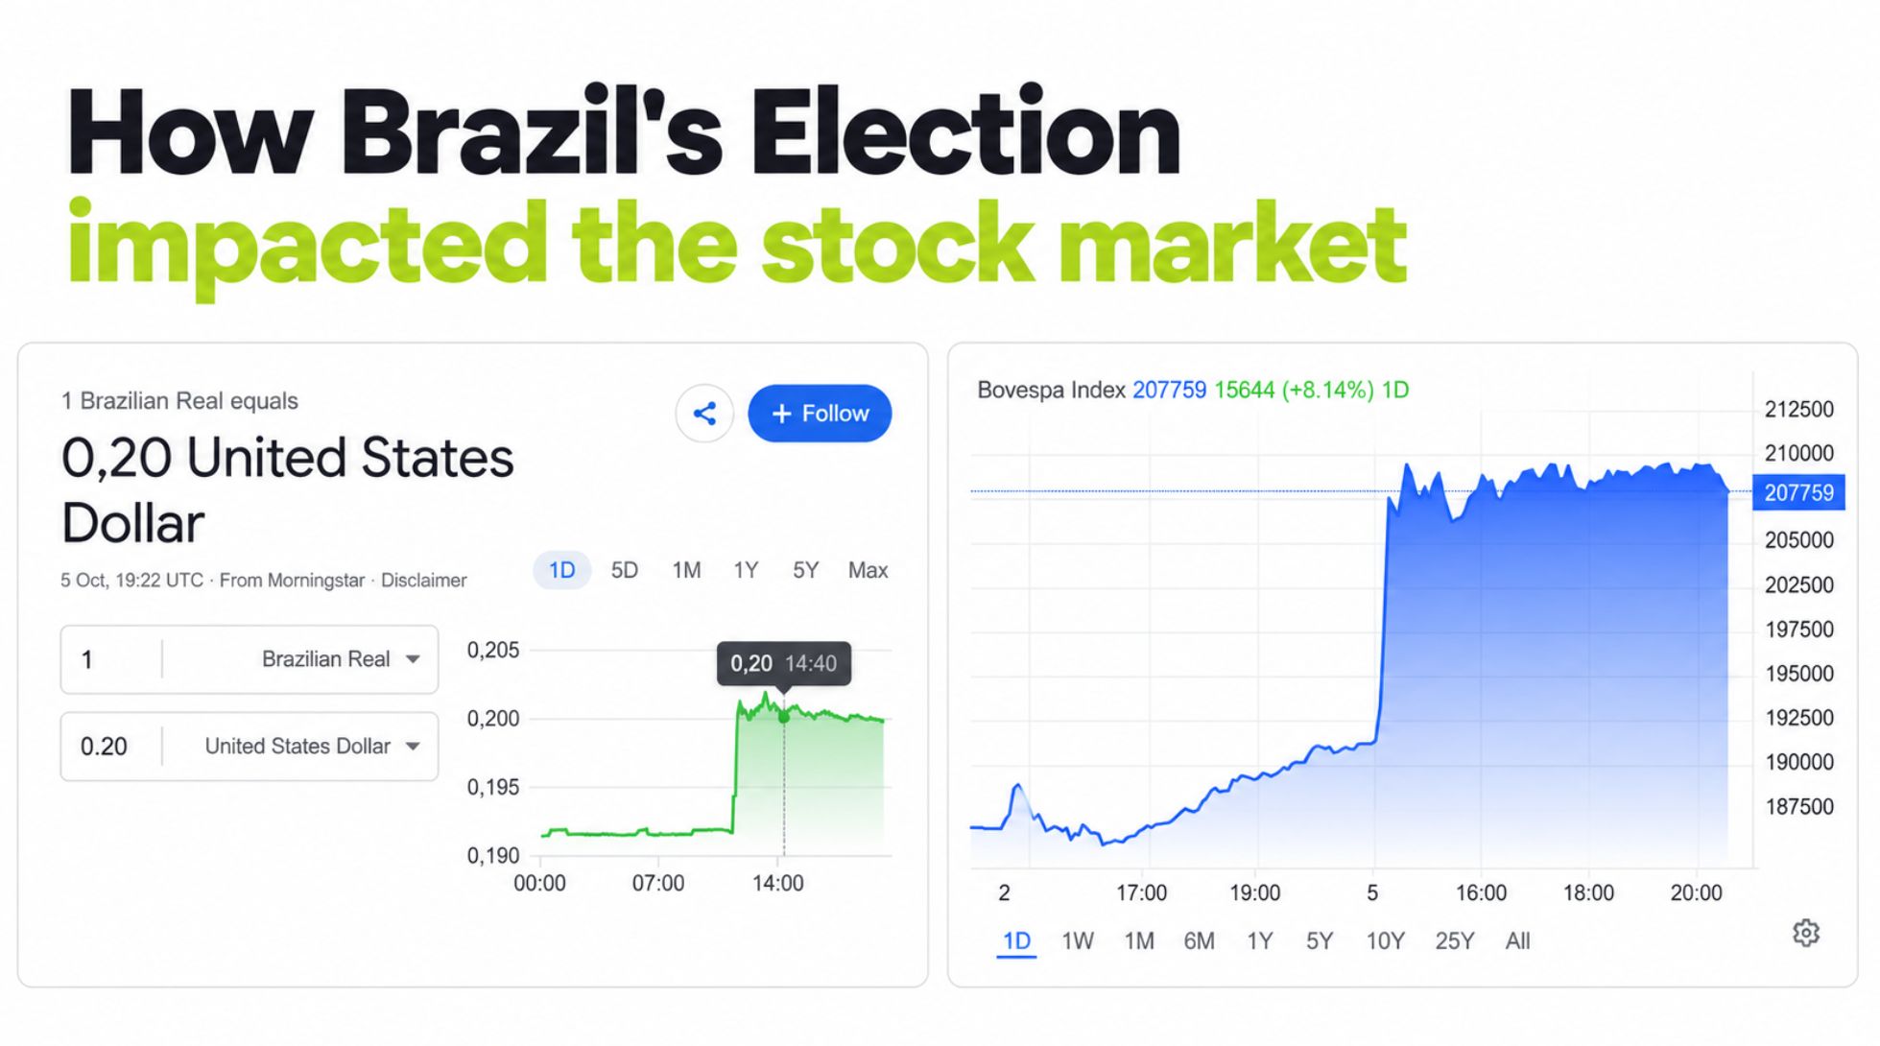1880x1046 pixels.
Task: Show Max range on currency chart
Action: 868,570
